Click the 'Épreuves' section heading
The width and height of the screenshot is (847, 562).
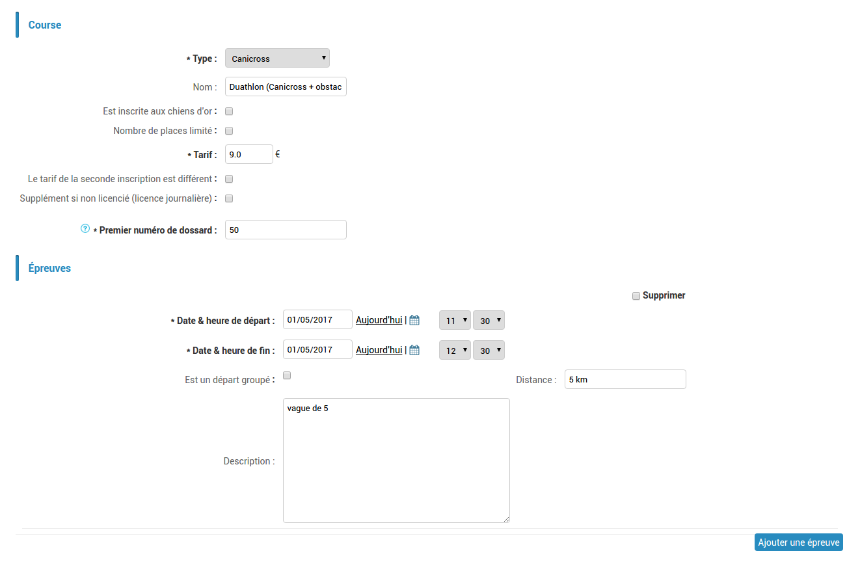point(49,268)
